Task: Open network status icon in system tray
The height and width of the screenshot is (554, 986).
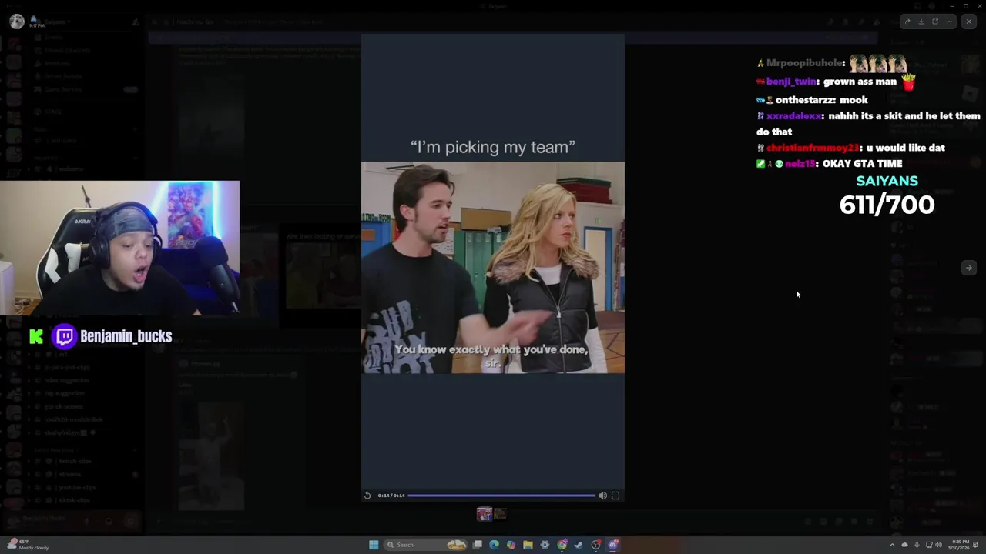Action: click(929, 545)
